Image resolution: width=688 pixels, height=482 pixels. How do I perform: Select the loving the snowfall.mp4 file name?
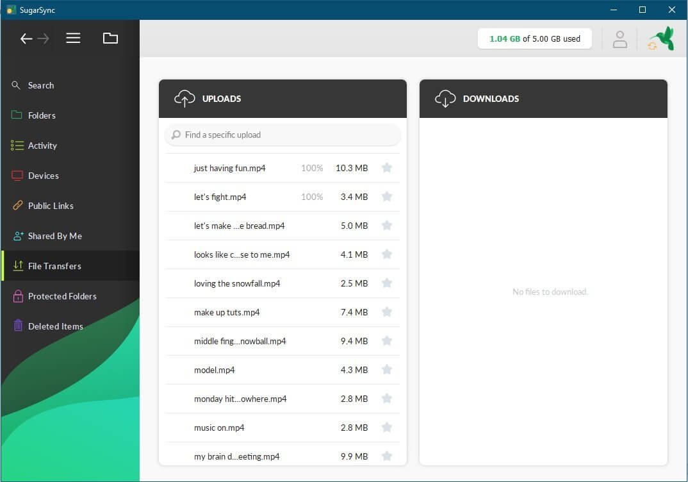(237, 283)
